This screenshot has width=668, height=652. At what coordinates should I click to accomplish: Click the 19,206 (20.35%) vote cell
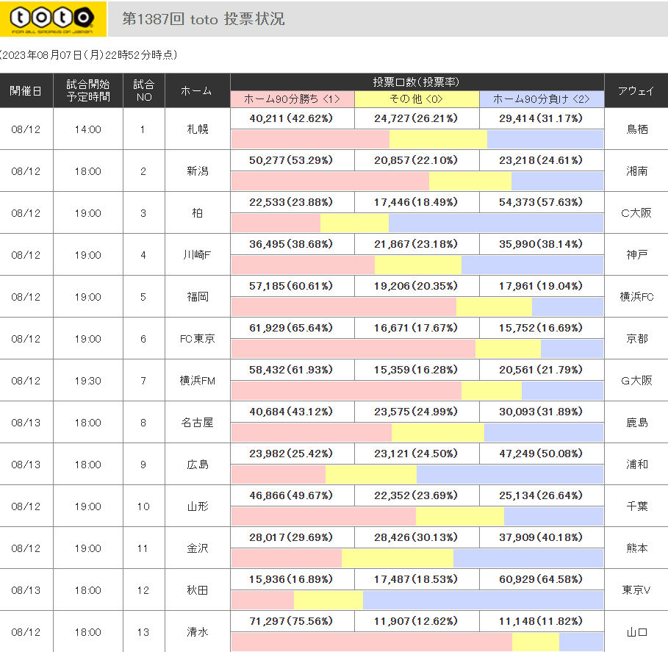(416, 286)
